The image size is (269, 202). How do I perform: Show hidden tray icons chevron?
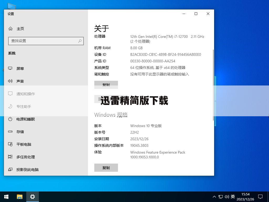214,197
